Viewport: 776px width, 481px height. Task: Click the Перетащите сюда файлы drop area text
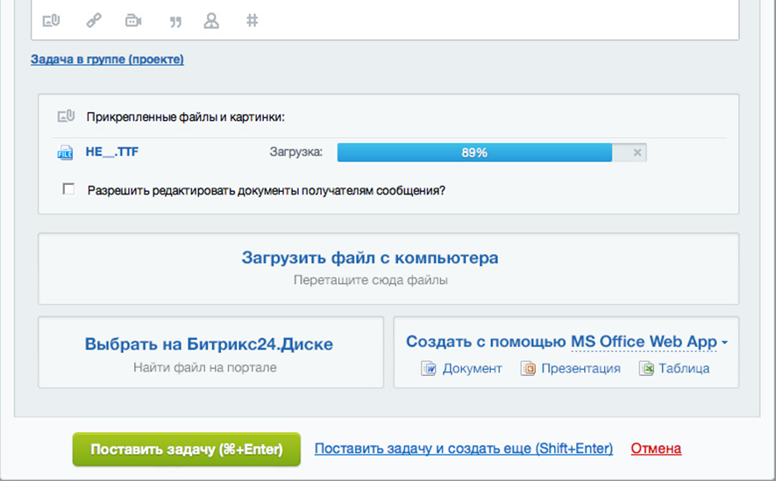point(371,280)
